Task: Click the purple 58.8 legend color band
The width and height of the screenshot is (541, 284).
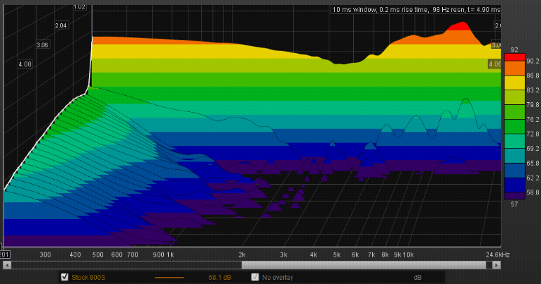Action: (x=514, y=196)
